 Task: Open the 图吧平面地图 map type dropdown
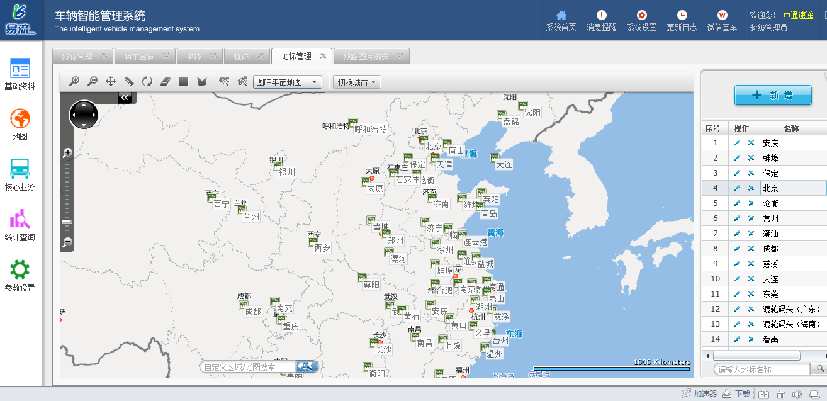coord(288,82)
